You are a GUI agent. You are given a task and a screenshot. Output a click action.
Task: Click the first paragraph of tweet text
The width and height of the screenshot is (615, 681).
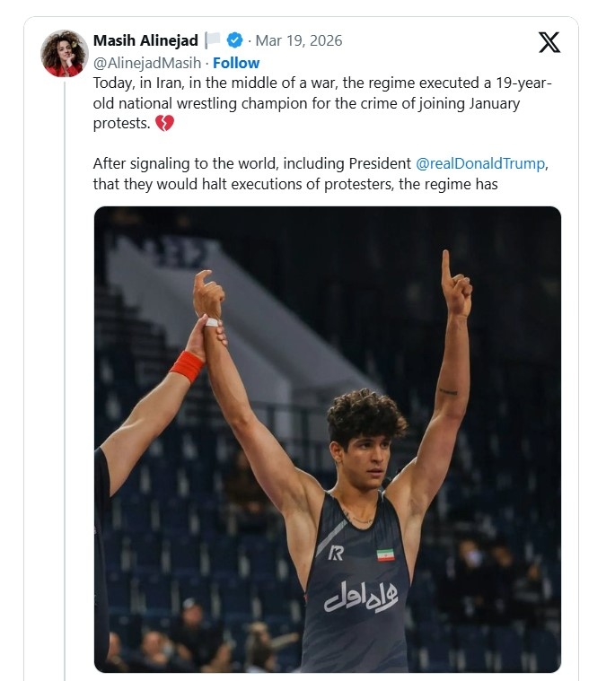323,103
